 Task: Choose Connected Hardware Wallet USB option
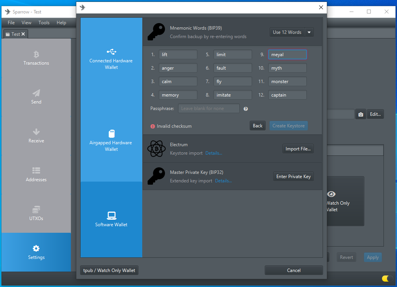pyautogui.click(x=111, y=59)
